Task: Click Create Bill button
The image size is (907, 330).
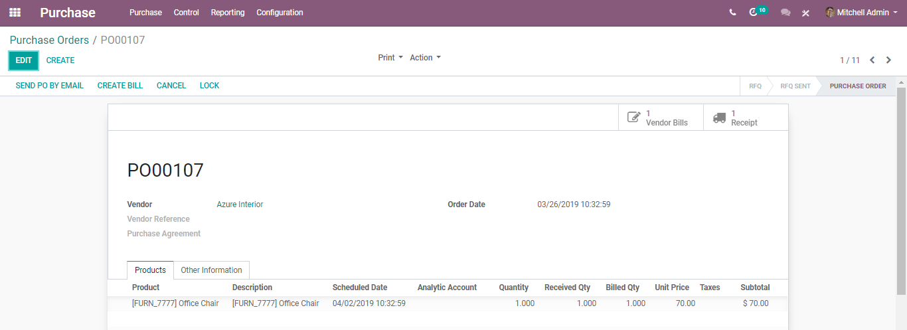Action: (120, 86)
